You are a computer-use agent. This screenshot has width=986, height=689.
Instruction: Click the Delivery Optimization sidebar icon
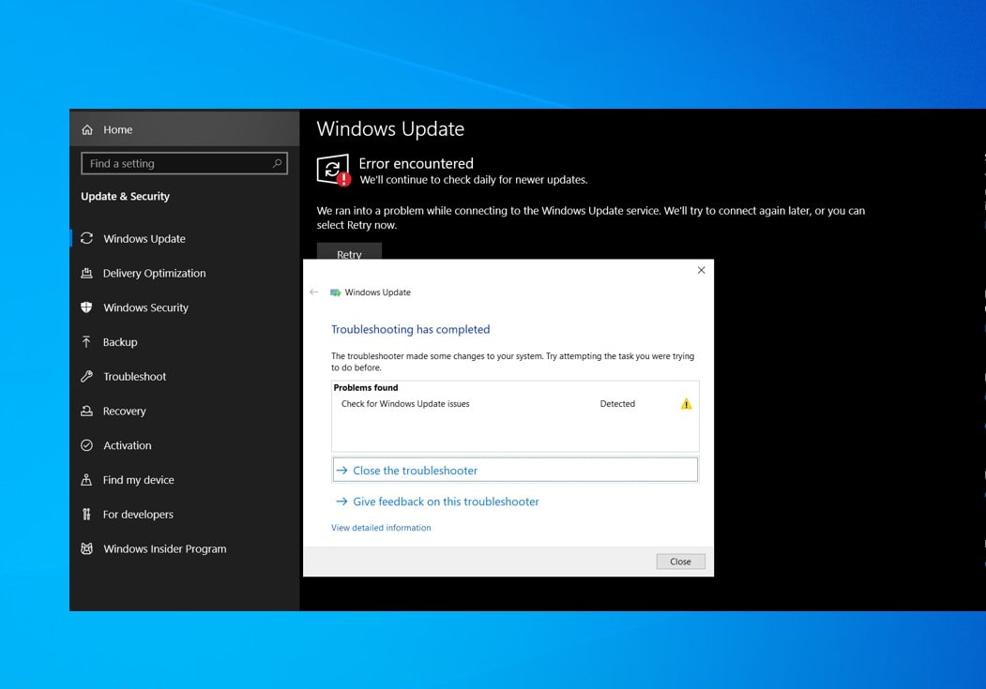[86, 273]
